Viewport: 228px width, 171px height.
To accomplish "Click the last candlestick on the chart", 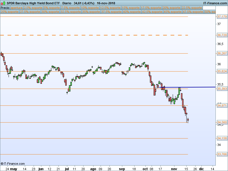I will point(188,120).
